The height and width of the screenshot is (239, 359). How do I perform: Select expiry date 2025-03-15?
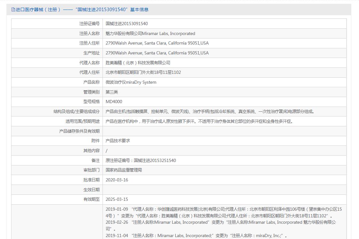[x=117, y=199]
